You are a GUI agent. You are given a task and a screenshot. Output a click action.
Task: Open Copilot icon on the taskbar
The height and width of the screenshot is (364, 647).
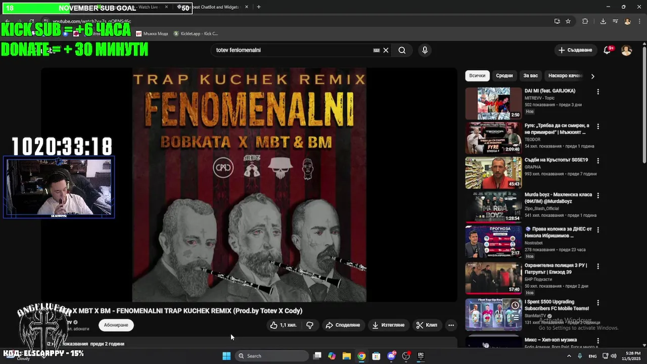click(x=332, y=356)
